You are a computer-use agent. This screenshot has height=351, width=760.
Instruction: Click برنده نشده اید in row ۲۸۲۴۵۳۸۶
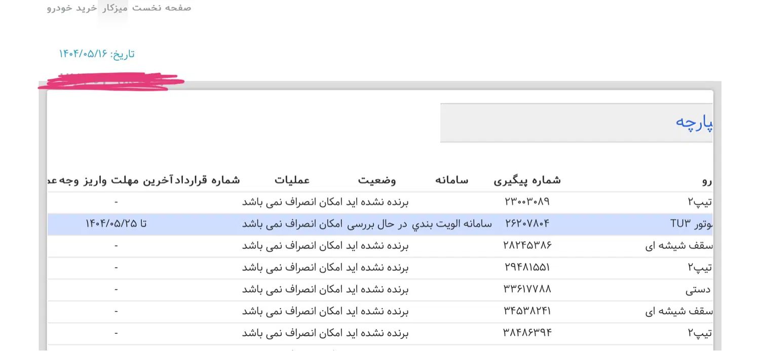[x=377, y=245]
